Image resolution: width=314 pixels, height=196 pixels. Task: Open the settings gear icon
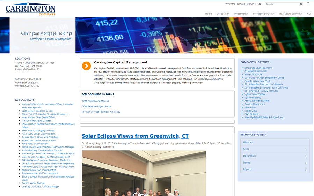pos(260,4)
